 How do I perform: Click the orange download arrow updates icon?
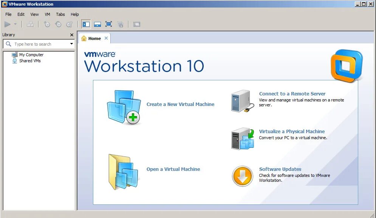(x=243, y=176)
